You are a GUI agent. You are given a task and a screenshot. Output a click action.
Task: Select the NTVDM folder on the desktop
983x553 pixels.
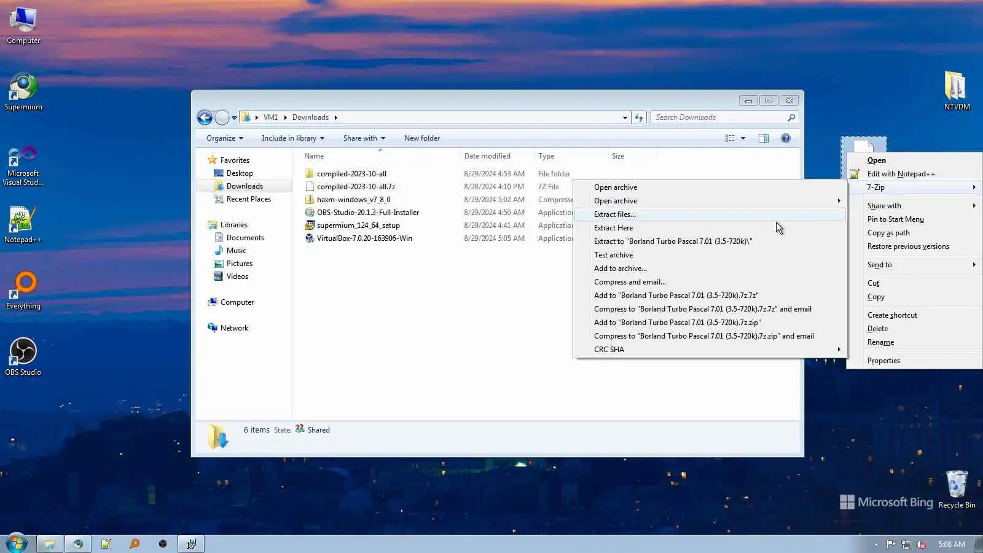coord(957,91)
